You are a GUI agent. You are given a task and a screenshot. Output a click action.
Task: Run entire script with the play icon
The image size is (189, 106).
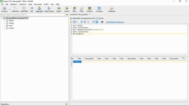pos(82,22)
